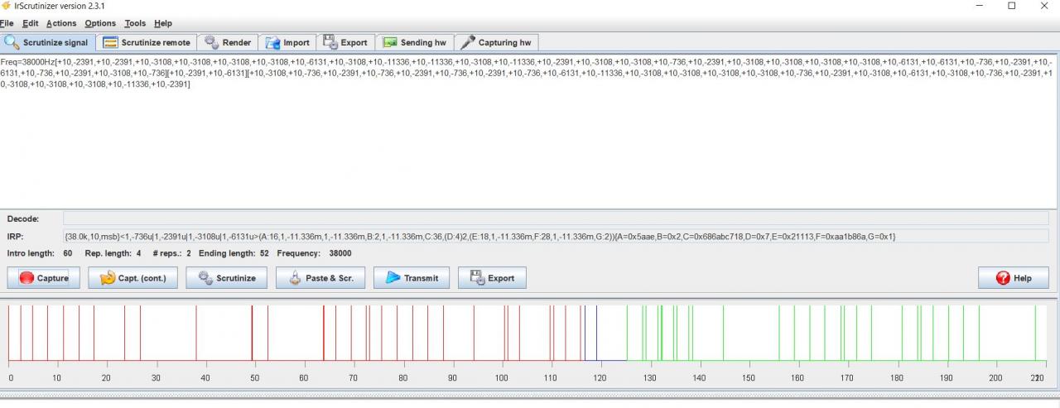Transmit the IR signal
This screenshot has height=408, width=1060.
click(x=412, y=278)
